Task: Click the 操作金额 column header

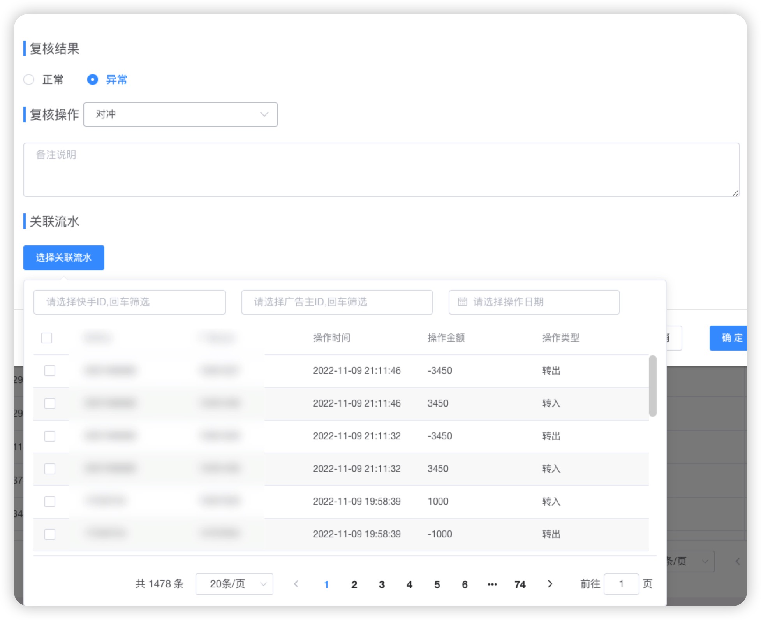Action: coord(446,338)
